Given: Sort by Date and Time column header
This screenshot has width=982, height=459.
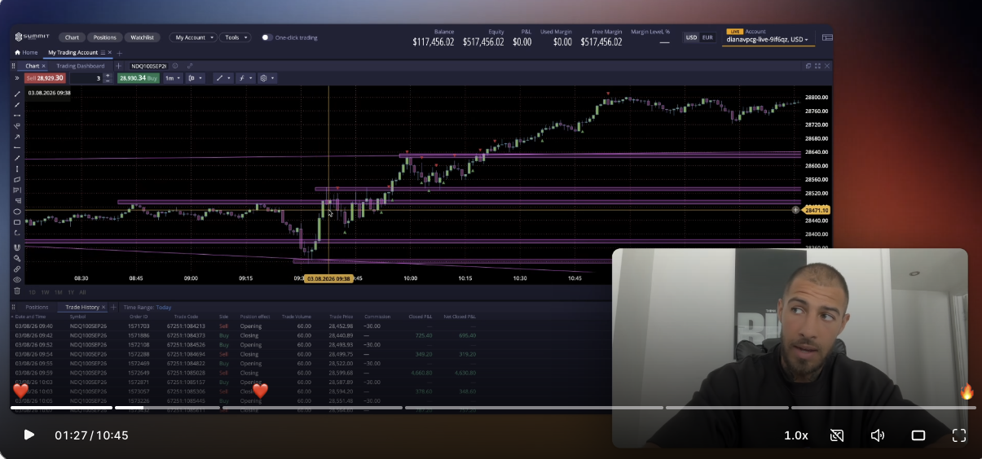Looking at the screenshot, I should pyautogui.click(x=30, y=317).
